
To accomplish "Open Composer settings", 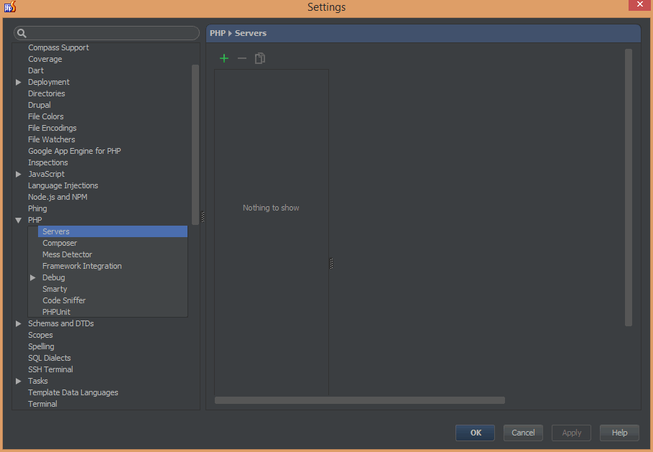I will [60, 244].
